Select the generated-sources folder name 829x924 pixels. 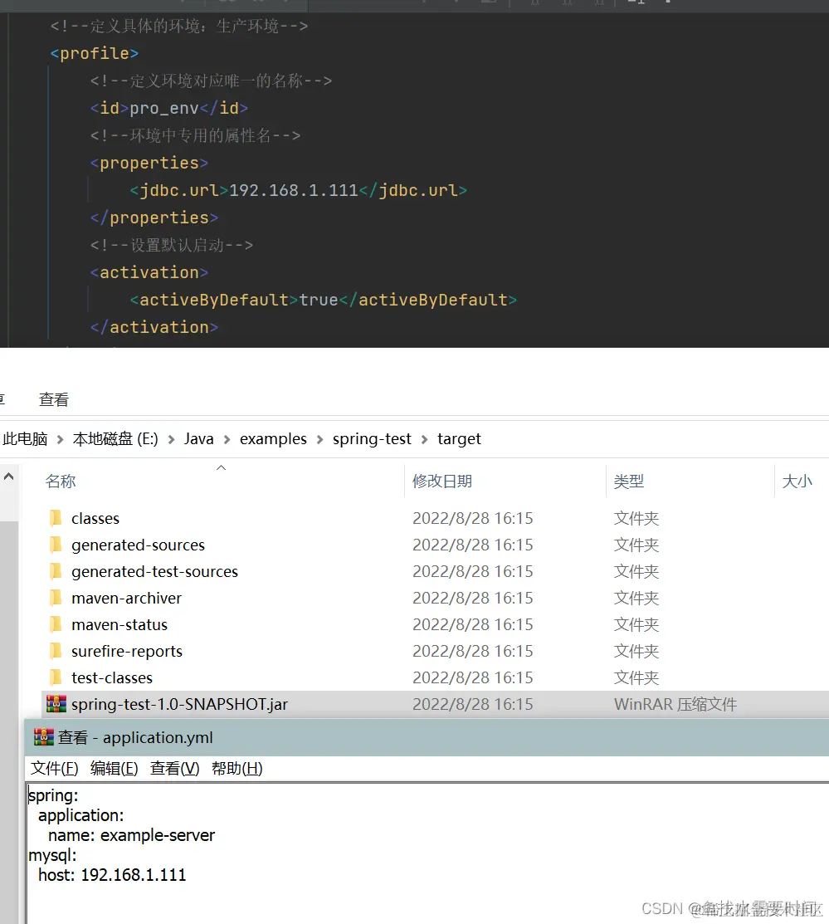[138, 545]
